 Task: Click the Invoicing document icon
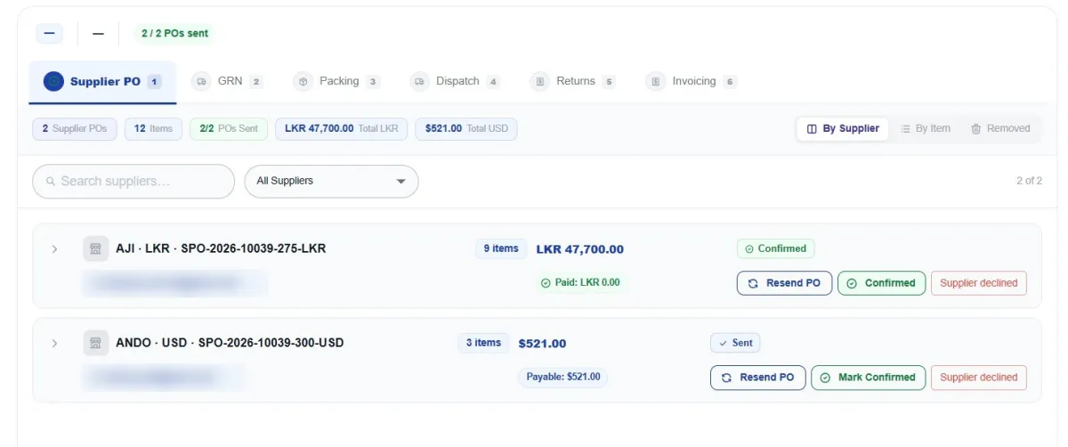(x=655, y=81)
